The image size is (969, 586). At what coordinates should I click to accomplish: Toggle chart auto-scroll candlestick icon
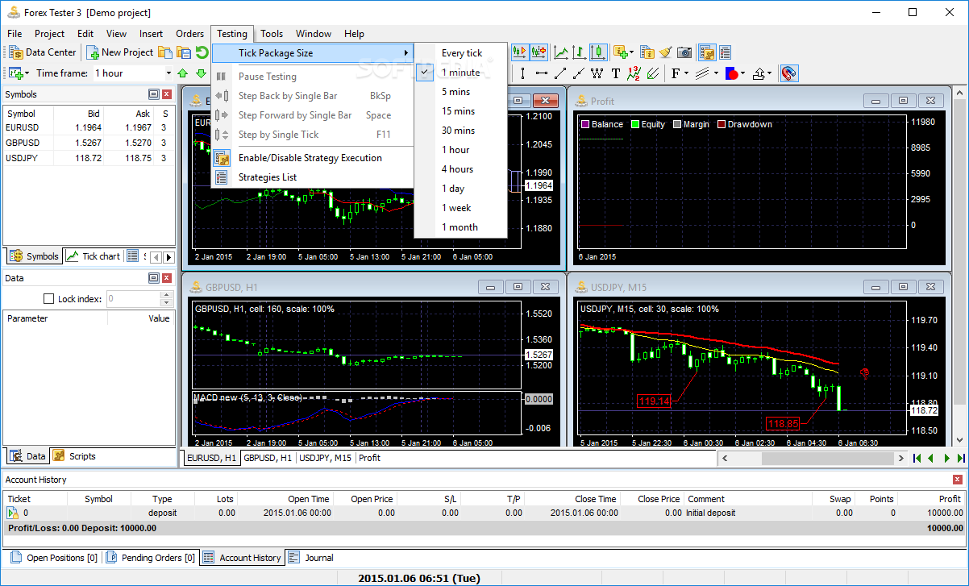(519, 52)
